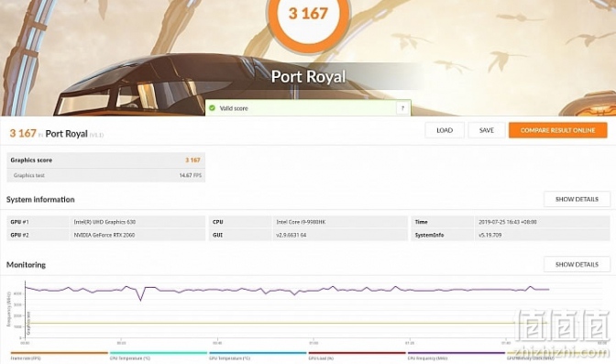Click the LOAD button

coord(445,130)
